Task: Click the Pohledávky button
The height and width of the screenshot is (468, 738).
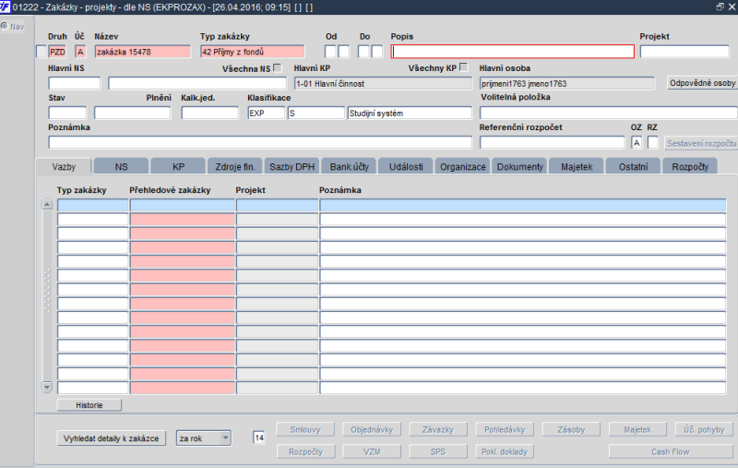Action: [505, 429]
